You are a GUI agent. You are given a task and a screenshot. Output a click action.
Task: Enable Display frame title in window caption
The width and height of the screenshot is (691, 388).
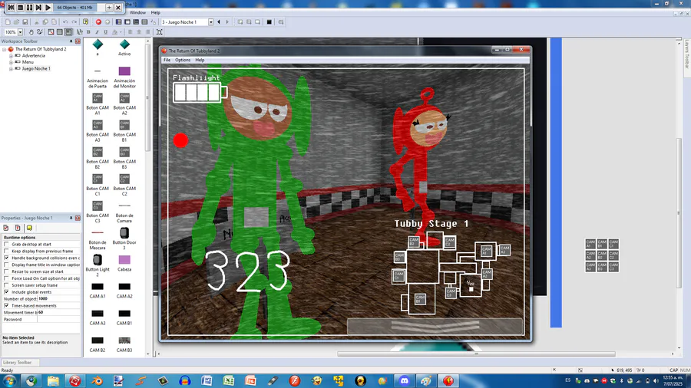(7, 265)
